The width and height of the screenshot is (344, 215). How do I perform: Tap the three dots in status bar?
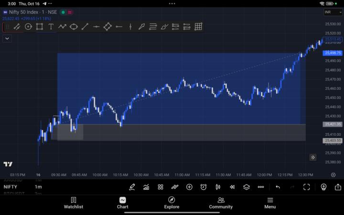172,3
